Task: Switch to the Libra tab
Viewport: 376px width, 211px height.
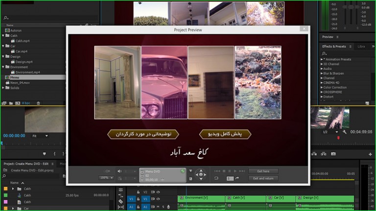Action: click(x=361, y=47)
